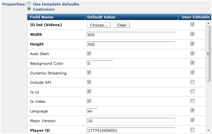Select the Customize radio option
This screenshot has width=212, height=134.
[29, 9]
